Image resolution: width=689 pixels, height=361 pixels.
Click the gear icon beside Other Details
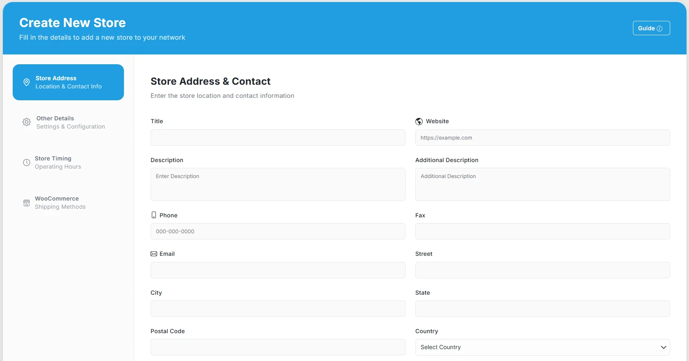tap(27, 122)
